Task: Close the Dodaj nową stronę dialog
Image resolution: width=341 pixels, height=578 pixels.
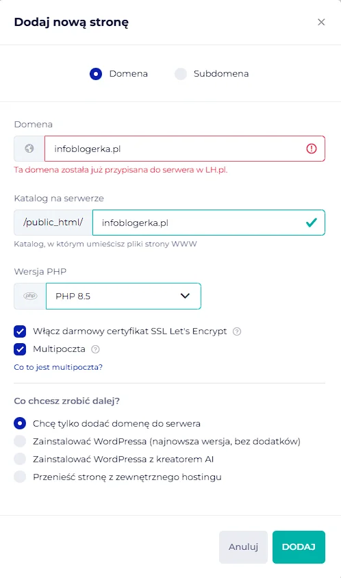Action: tap(321, 22)
